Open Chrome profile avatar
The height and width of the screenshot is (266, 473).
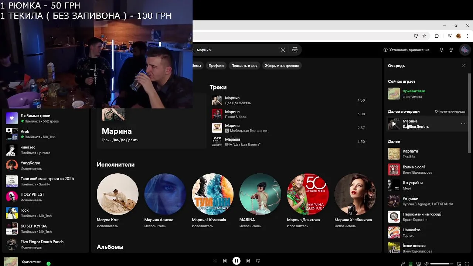pyautogui.click(x=459, y=36)
